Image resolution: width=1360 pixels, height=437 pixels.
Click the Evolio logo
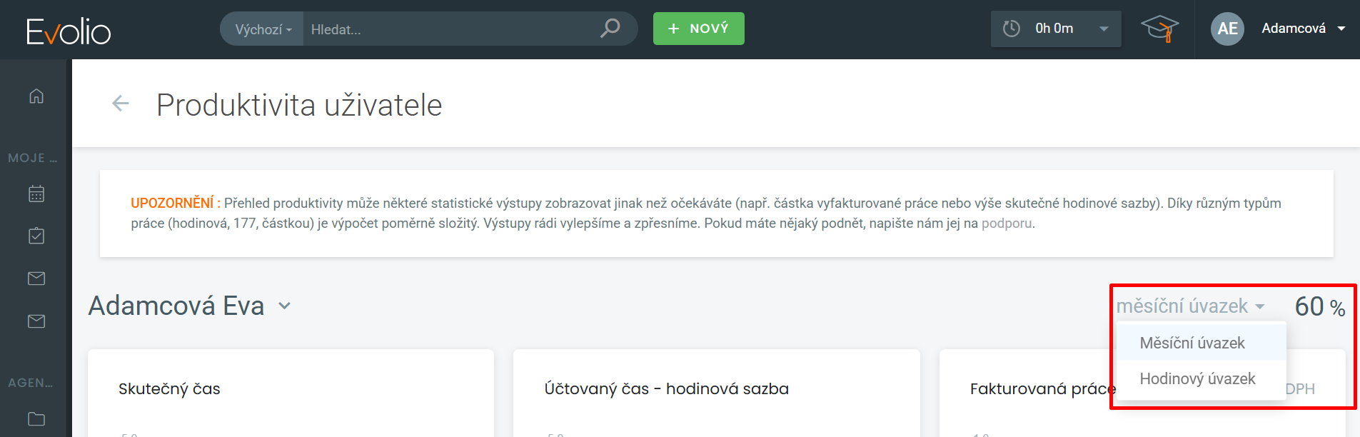coord(69,31)
